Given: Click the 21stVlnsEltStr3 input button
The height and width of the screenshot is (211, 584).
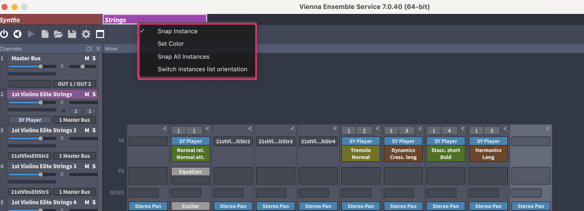Looking at the screenshot, I should pos(30,192).
